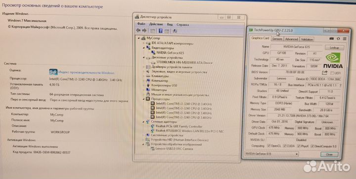Expand IDE ATA/ATAPI контроллеры node arrow
The width and height of the screenshot is (356, 179).
[143, 43]
